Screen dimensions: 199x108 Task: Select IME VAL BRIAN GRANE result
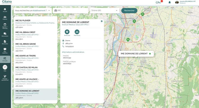(35, 47)
